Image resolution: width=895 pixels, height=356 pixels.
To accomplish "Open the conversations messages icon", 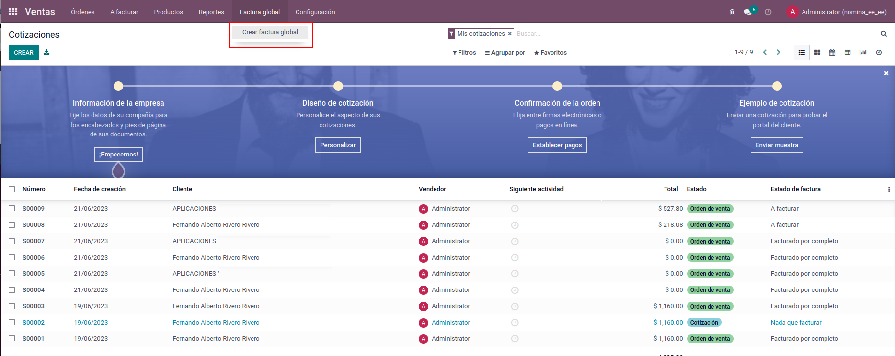I will coord(747,12).
